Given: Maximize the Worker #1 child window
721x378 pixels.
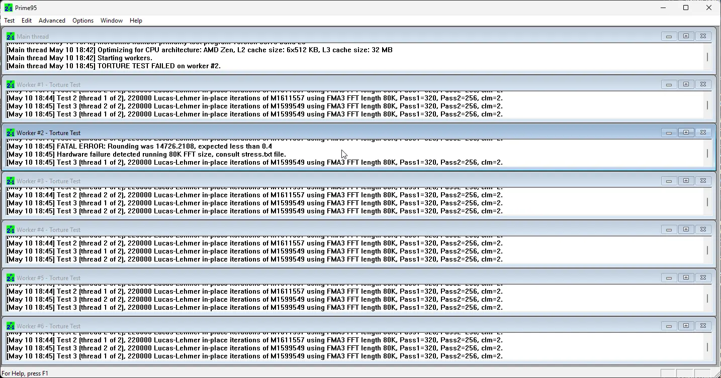Looking at the screenshot, I should pyautogui.click(x=686, y=84).
